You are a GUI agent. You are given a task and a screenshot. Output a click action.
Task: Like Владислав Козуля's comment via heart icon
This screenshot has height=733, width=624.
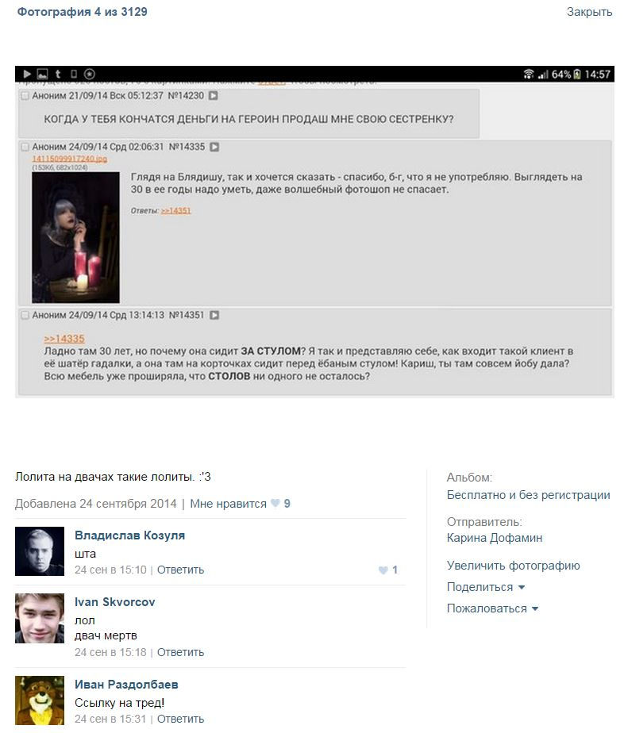click(x=383, y=570)
